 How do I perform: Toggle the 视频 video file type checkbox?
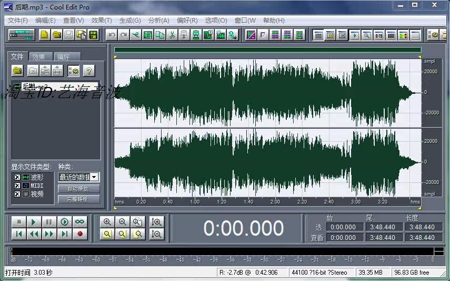(x=17, y=194)
